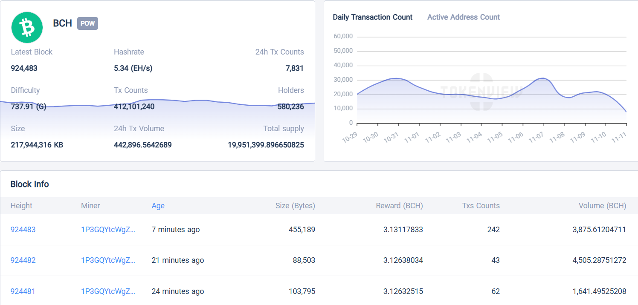Open block 924483 details
Viewport: 638px width, 305px height.
point(23,229)
